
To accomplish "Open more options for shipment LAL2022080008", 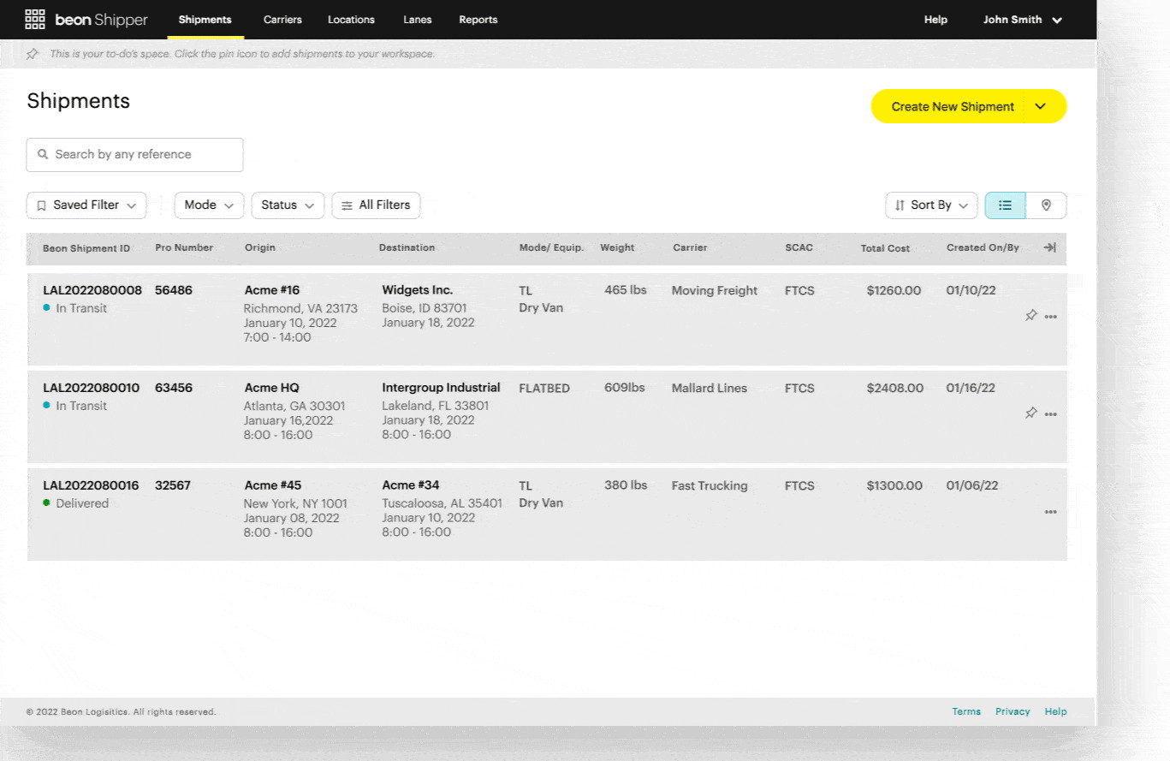I will pos(1051,317).
